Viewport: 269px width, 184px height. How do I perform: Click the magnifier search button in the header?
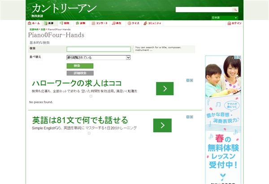235,9
